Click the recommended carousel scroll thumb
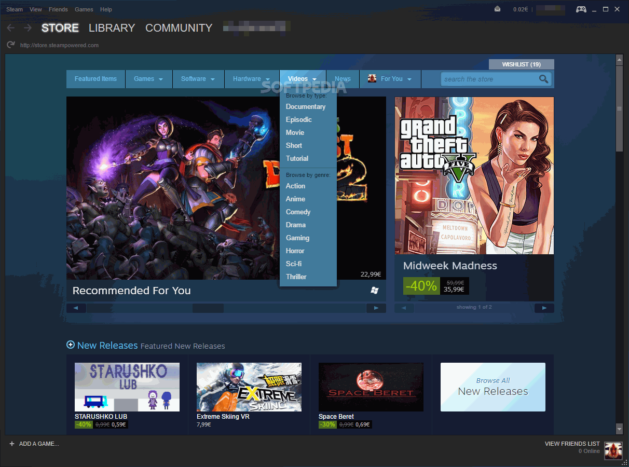629x467 pixels. pyautogui.click(x=208, y=308)
